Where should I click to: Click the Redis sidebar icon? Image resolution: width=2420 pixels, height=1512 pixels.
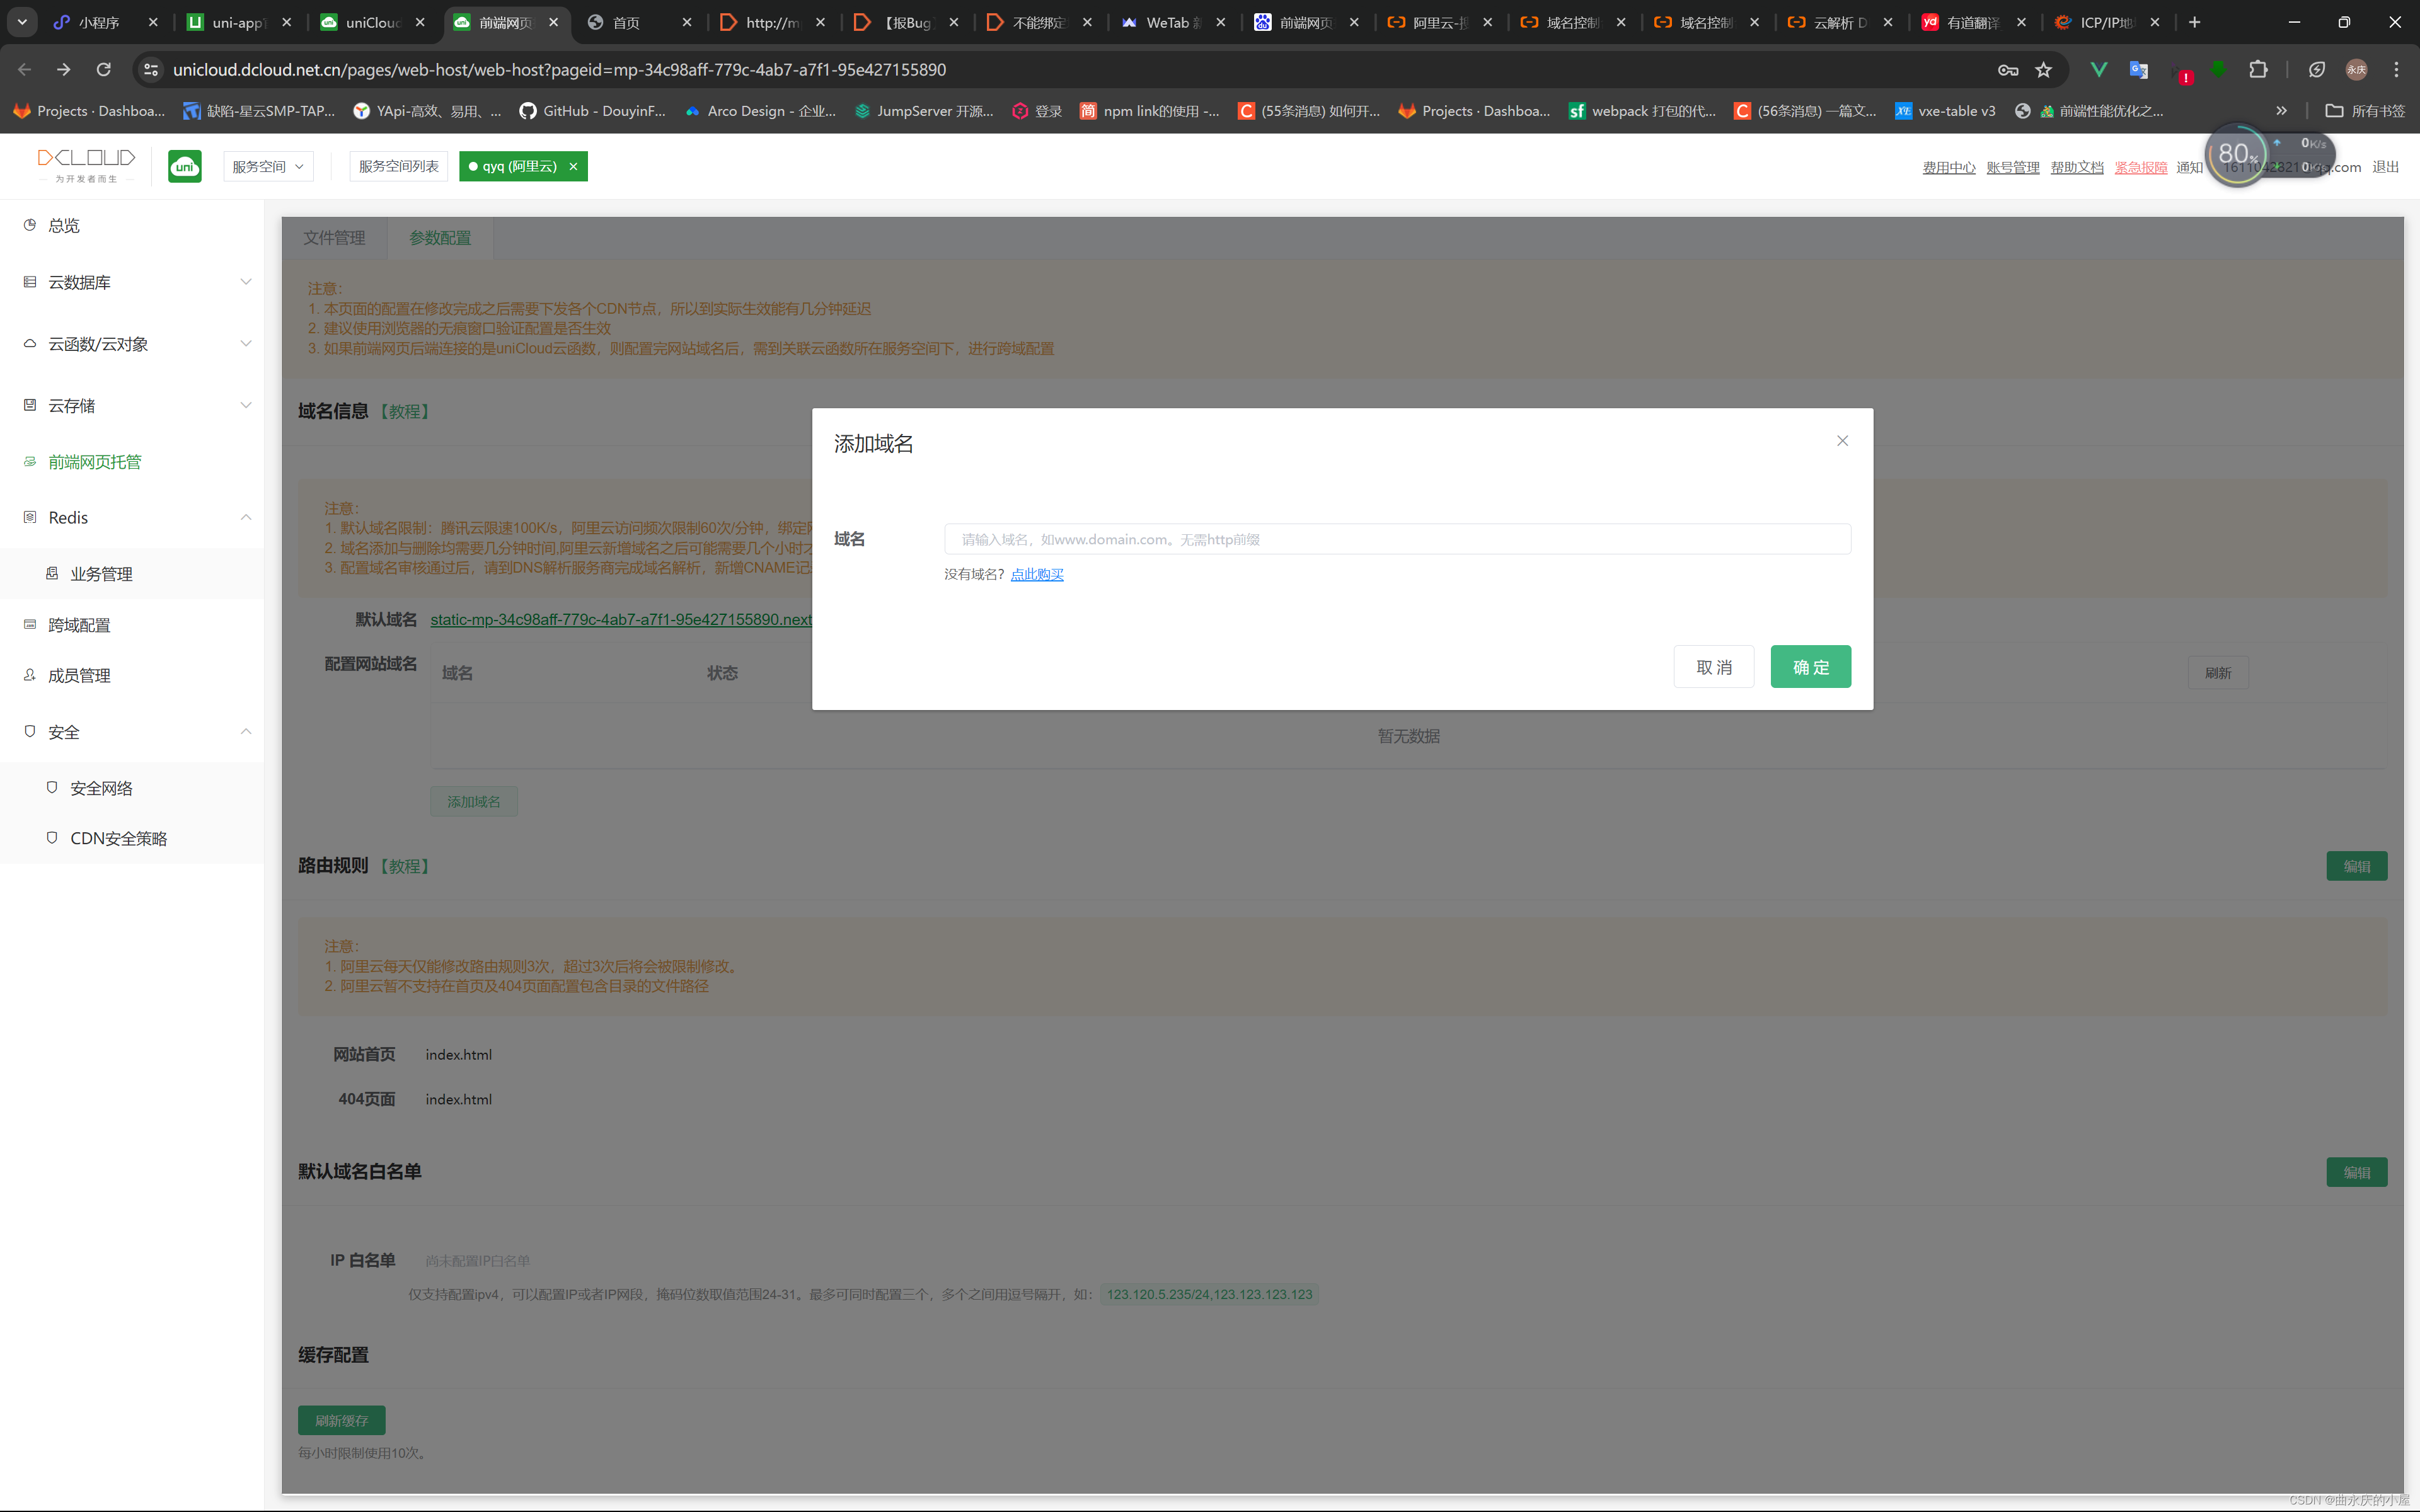coord(30,517)
